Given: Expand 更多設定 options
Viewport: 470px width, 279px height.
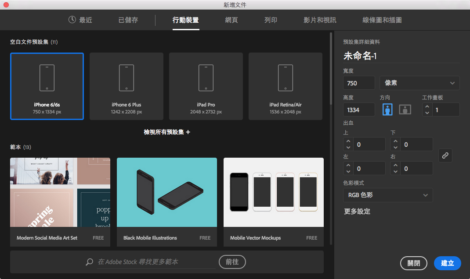Looking at the screenshot, I should tap(357, 212).
